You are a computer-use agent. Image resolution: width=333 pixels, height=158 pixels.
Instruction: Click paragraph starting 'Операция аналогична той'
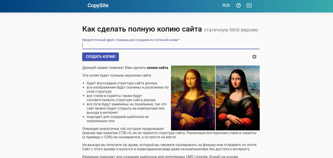pos(169,133)
